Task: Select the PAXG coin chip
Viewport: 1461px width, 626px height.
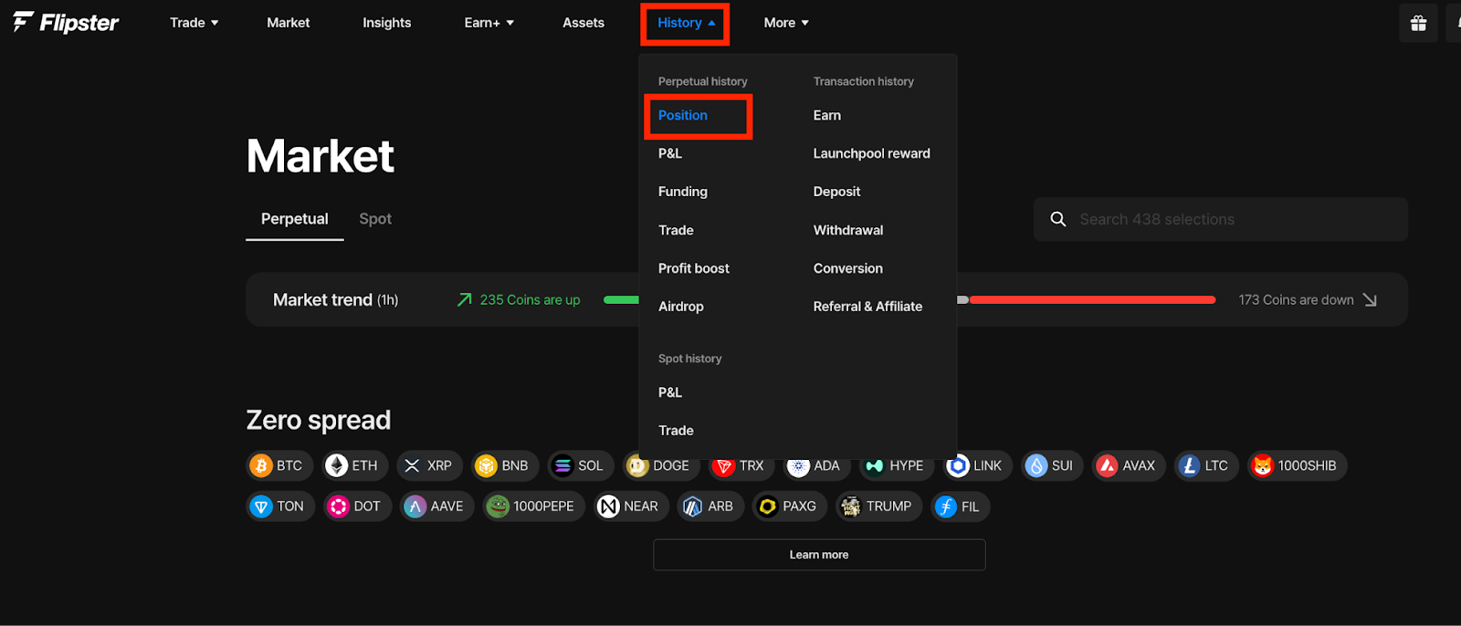Action: point(790,506)
